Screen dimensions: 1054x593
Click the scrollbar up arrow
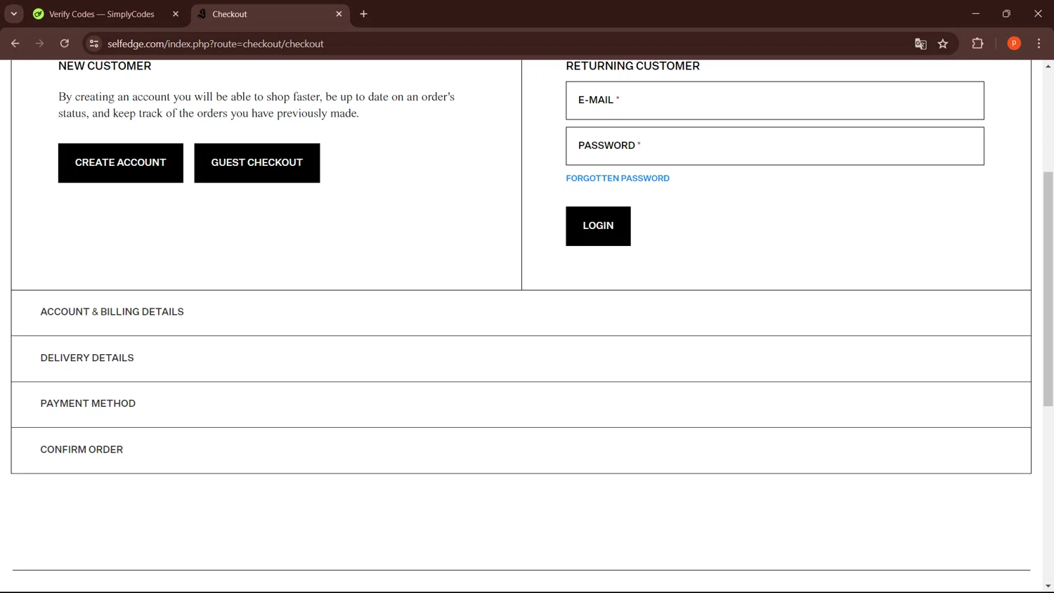click(1048, 66)
